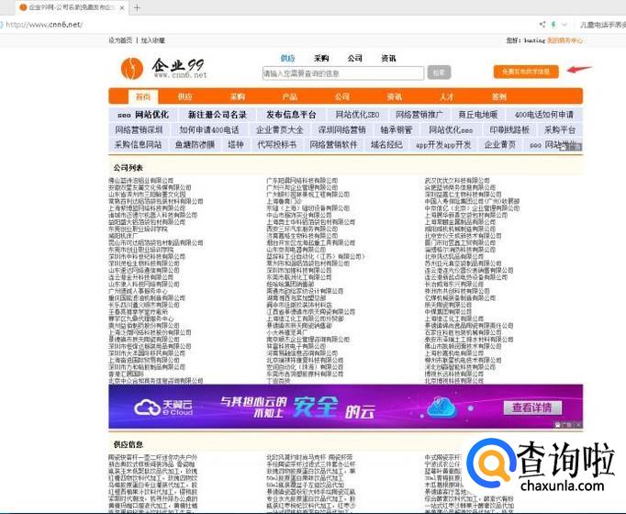
Task: Click the 代写投标书 link
Action: pos(276,145)
